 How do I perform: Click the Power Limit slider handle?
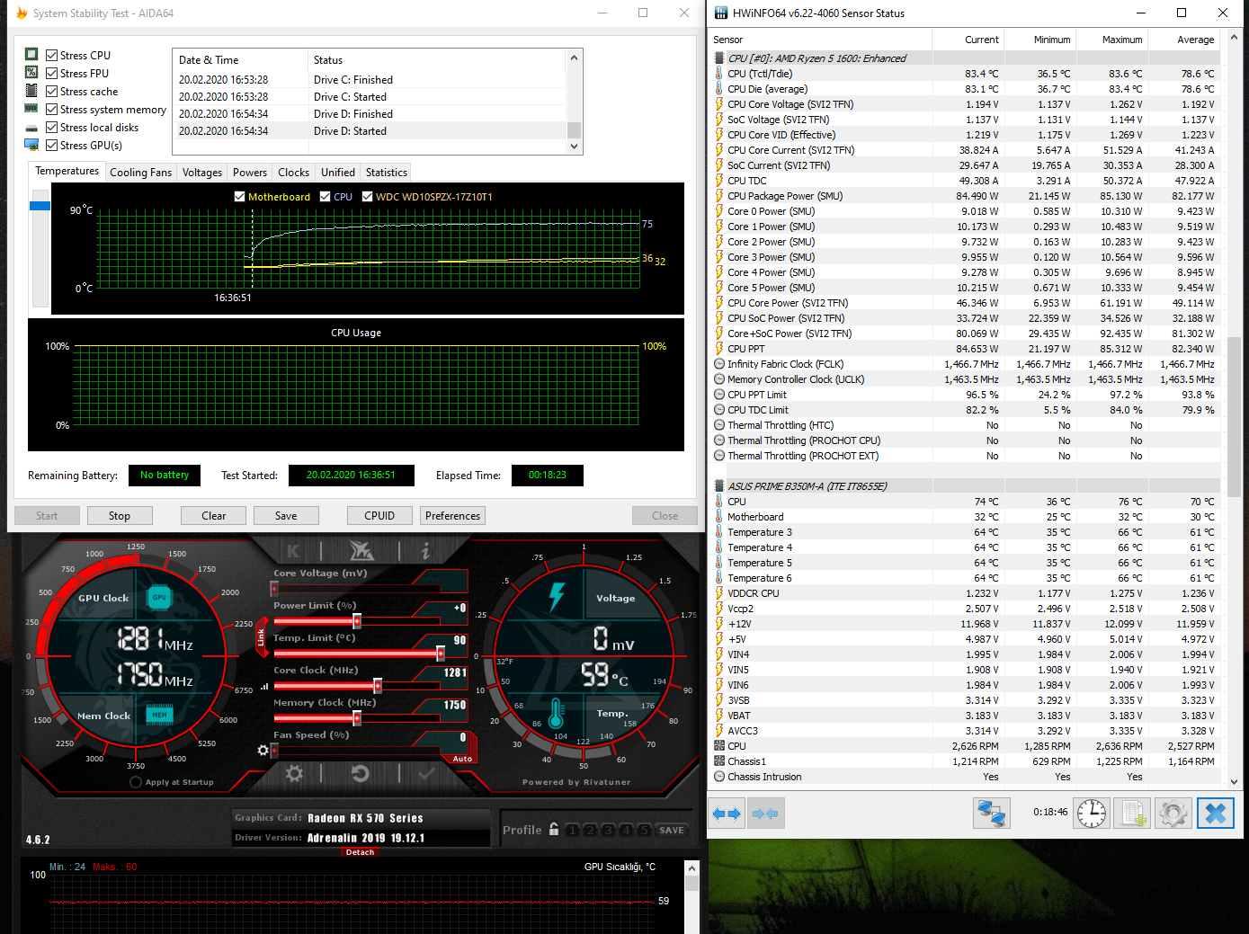coord(357,621)
